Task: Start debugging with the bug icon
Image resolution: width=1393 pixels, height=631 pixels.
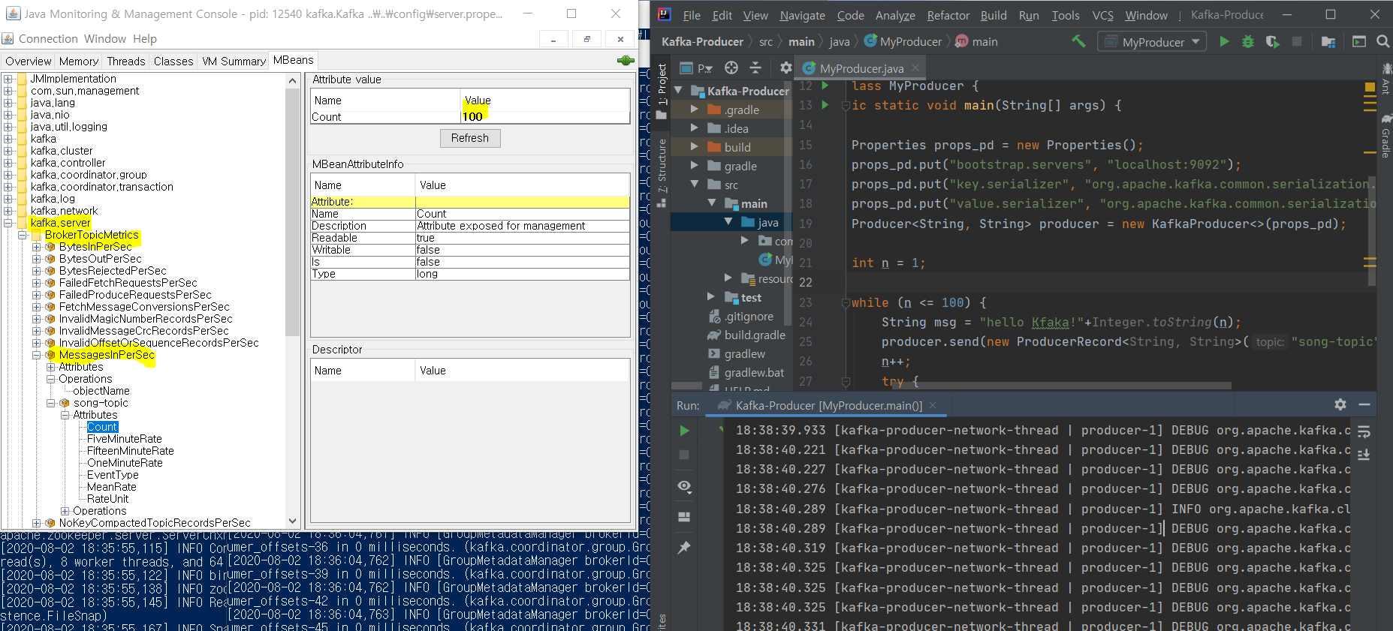Action: coord(1248,41)
